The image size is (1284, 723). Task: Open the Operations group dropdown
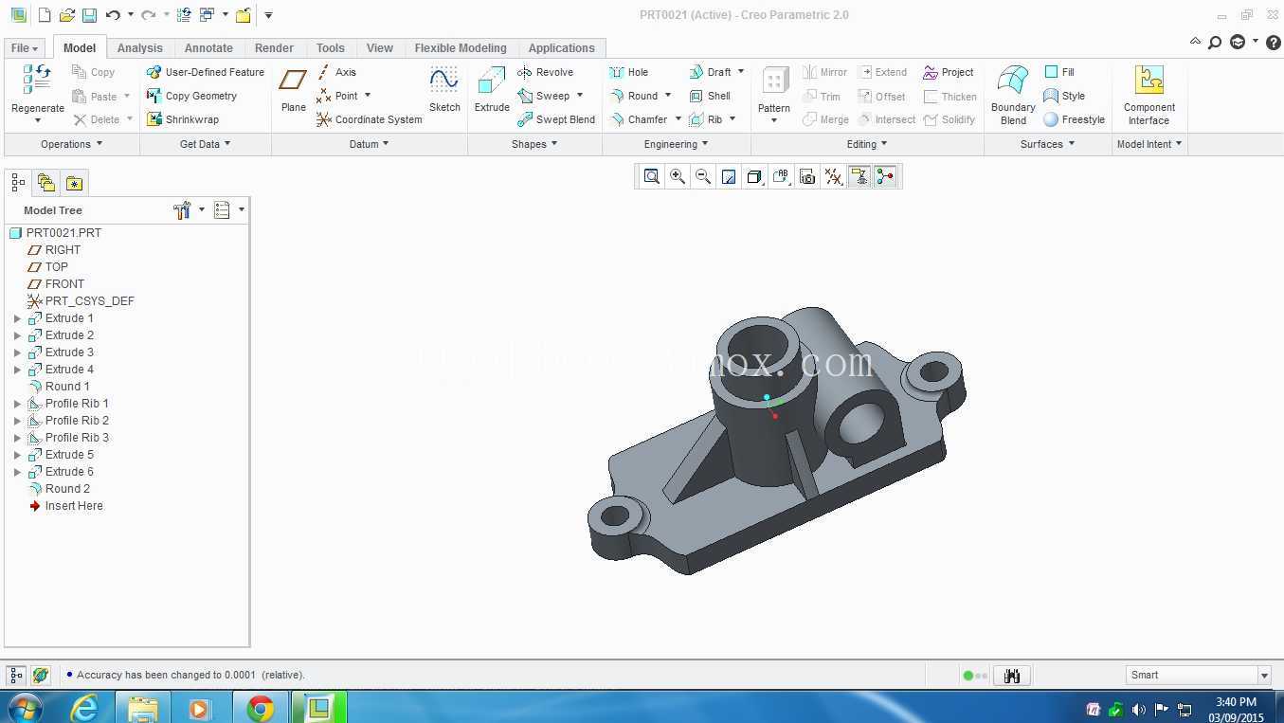tap(71, 144)
